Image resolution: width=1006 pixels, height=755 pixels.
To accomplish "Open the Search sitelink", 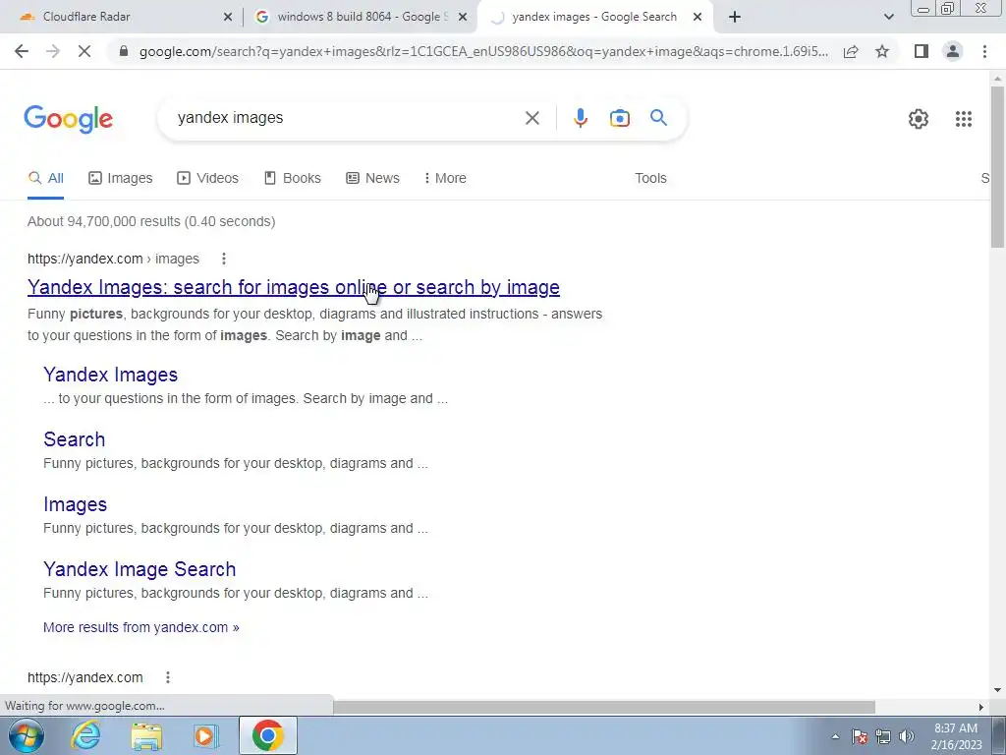I will click(74, 439).
